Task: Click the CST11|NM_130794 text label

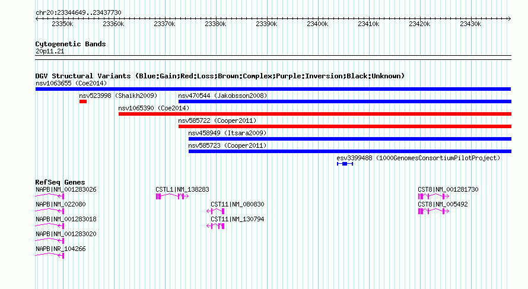Action: [x=237, y=220]
